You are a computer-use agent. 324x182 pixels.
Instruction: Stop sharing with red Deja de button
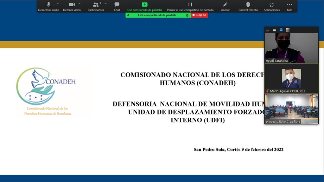point(199,15)
